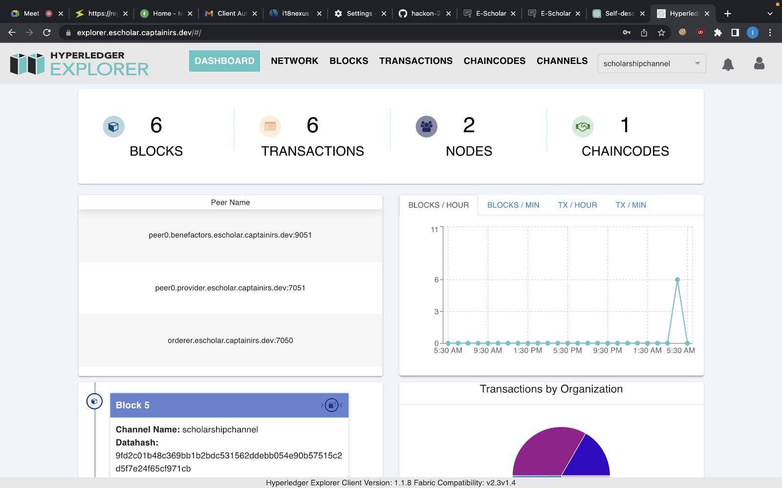Click the Block 5 timeline marker icon
Screen dimensions: 782x488
click(x=94, y=402)
